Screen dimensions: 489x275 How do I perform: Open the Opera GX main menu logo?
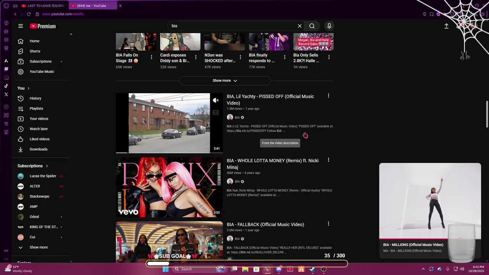click(x=6, y=6)
